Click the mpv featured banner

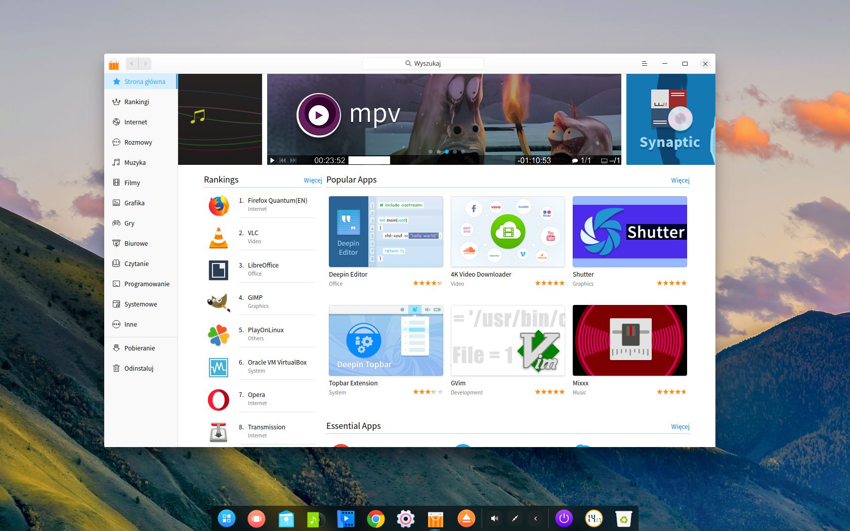(x=444, y=119)
